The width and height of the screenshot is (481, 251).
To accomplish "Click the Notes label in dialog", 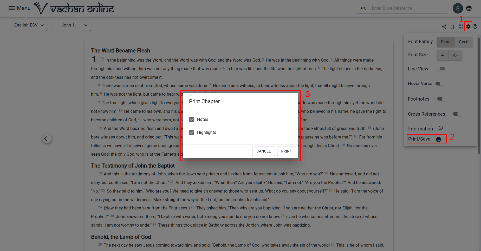I will coord(203,120).
